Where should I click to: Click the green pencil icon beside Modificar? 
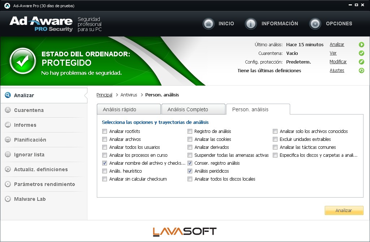pos(361,62)
